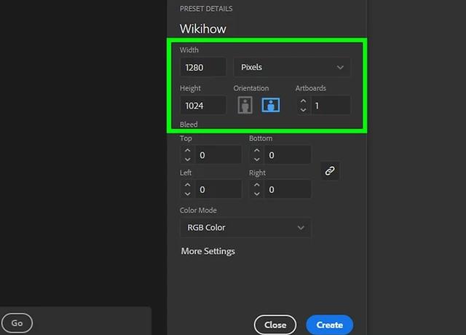466x335 pixels.
Task: Increase Top bleed with up arrow
Action: pos(188,151)
